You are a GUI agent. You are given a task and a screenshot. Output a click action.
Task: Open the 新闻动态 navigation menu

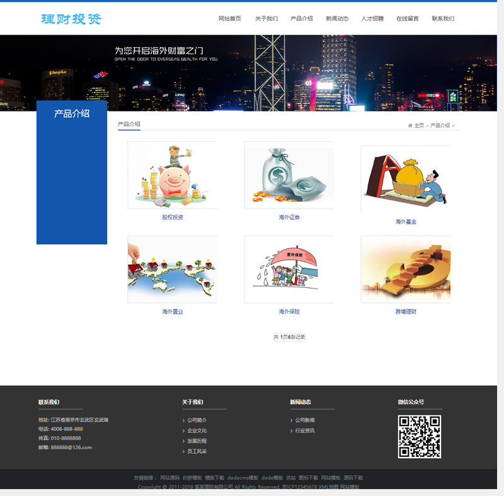(338, 19)
